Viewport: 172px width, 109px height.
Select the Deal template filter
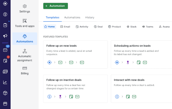(x=98, y=27)
